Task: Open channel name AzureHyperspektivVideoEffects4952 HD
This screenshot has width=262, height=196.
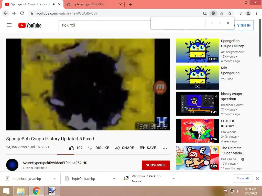Action: click(x=55, y=163)
